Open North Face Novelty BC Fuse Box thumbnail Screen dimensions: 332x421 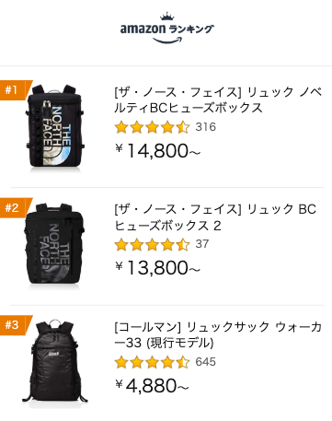55,126
